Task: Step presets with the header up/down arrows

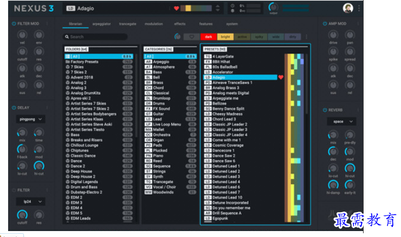Action: pos(218,8)
